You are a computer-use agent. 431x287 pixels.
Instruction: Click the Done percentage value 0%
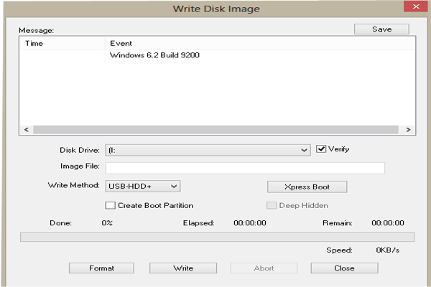click(107, 222)
